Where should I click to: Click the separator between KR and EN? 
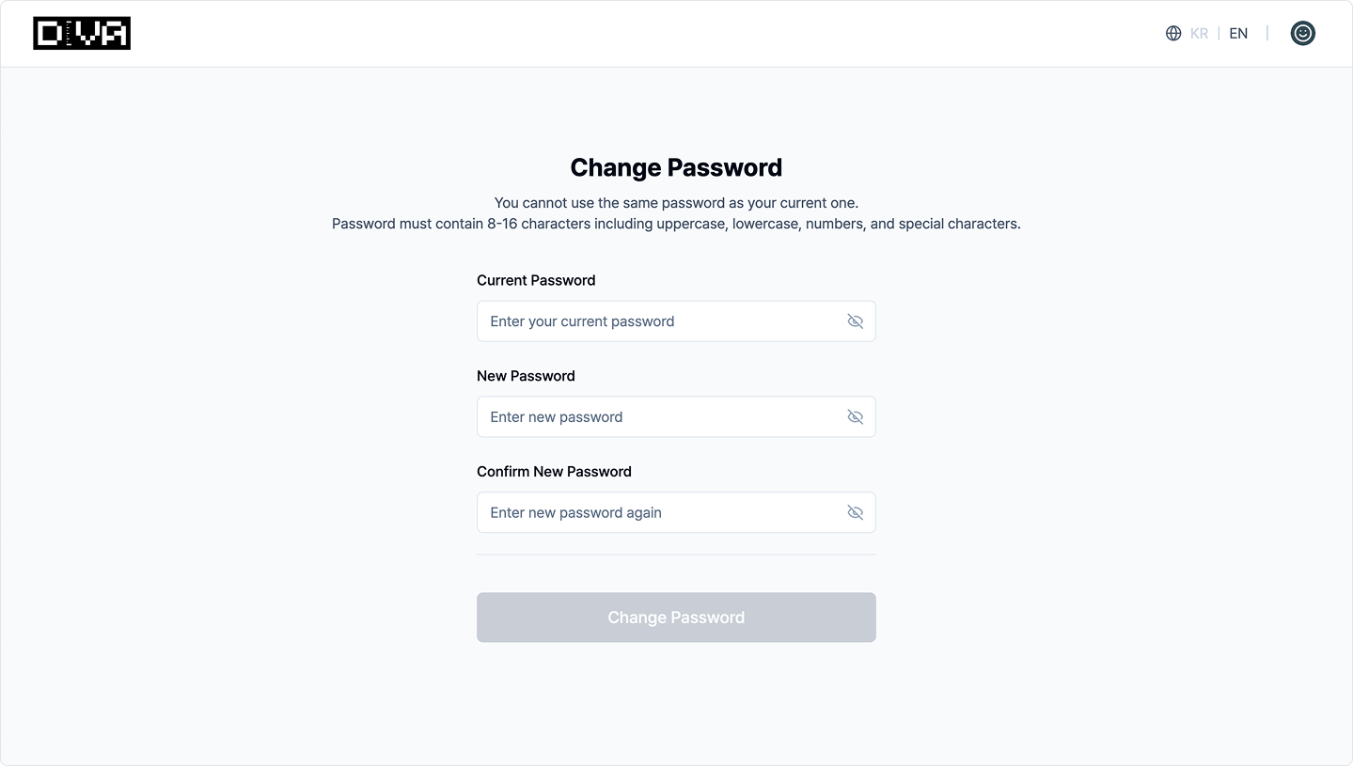coord(1219,34)
